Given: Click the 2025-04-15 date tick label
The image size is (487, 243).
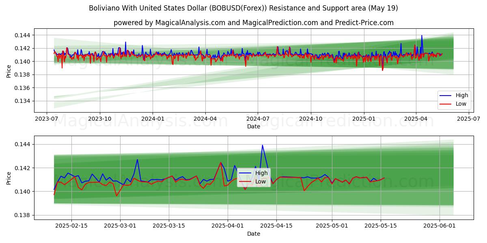Looking at the screenshot, I should [x=276, y=226].
